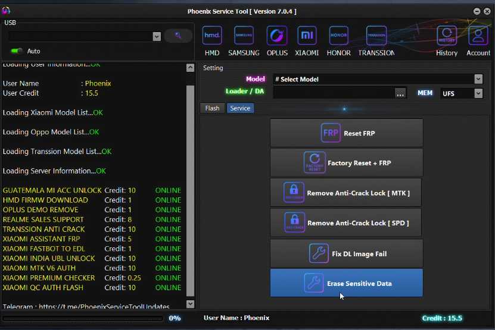495x330 pixels.
Task: Click the Telegram updates link
Action: pyautogui.click(x=104, y=306)
